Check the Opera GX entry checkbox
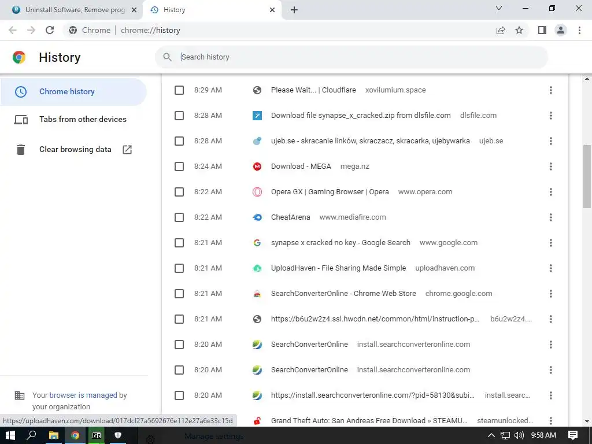The height and width of the screenshot is (444, 592). (x=179, y=192)
